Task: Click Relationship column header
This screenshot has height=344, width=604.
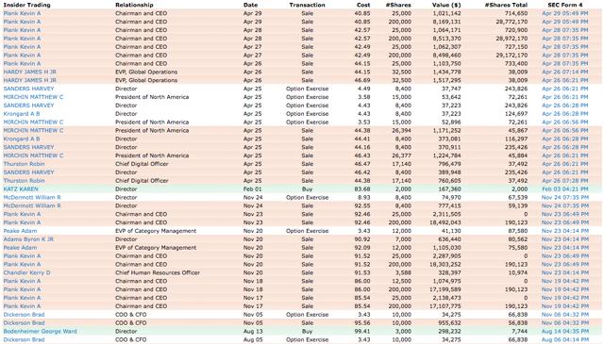Action: [134, 5]
